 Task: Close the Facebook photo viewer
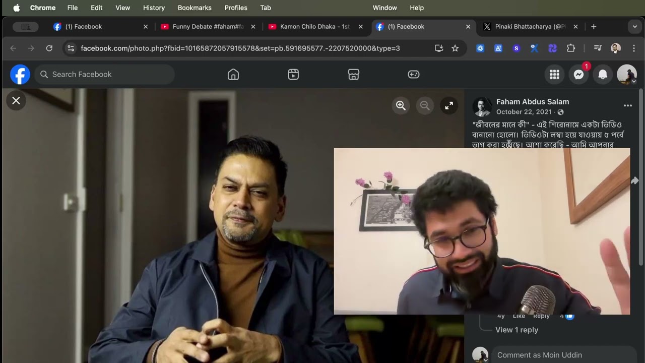(16, 101)
